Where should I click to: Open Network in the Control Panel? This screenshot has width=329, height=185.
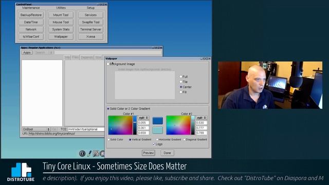coord(31,29)
